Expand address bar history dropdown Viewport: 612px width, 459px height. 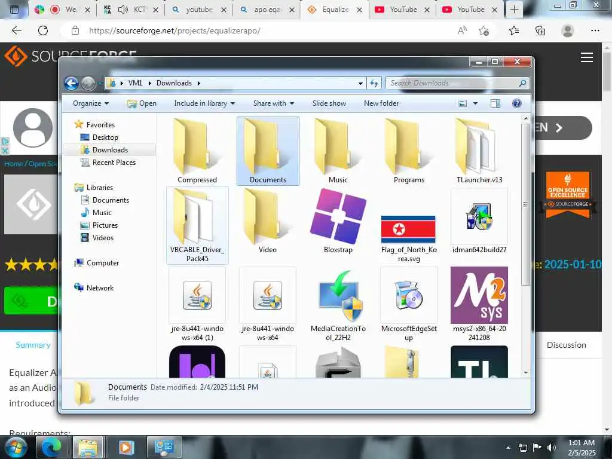pos(360,83)
